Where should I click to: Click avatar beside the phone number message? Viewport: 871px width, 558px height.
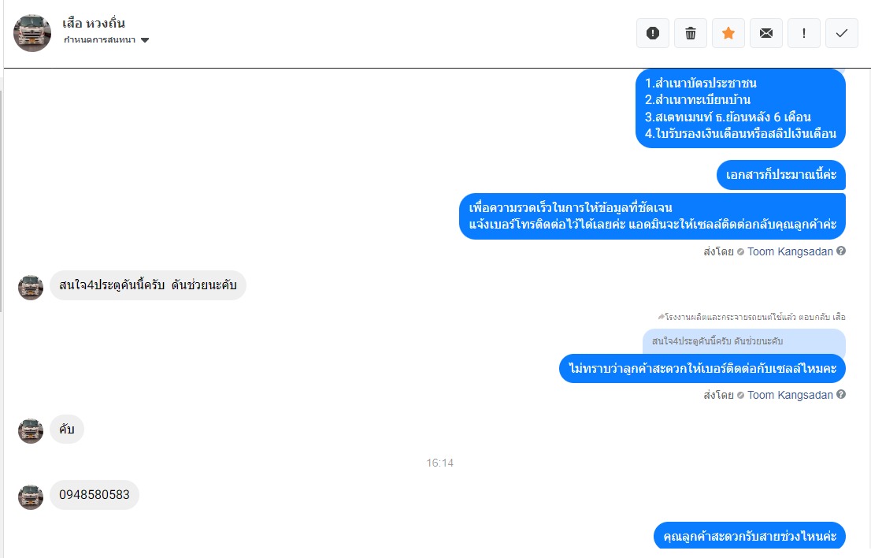[x=31, y=497]
